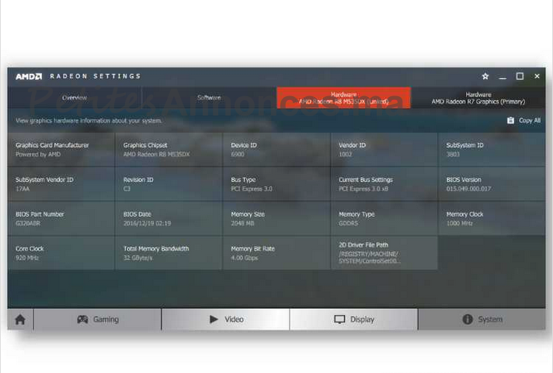Click Bus Type value PCI Express 3.0
The image size is (553, 373).
coord(252,188)
